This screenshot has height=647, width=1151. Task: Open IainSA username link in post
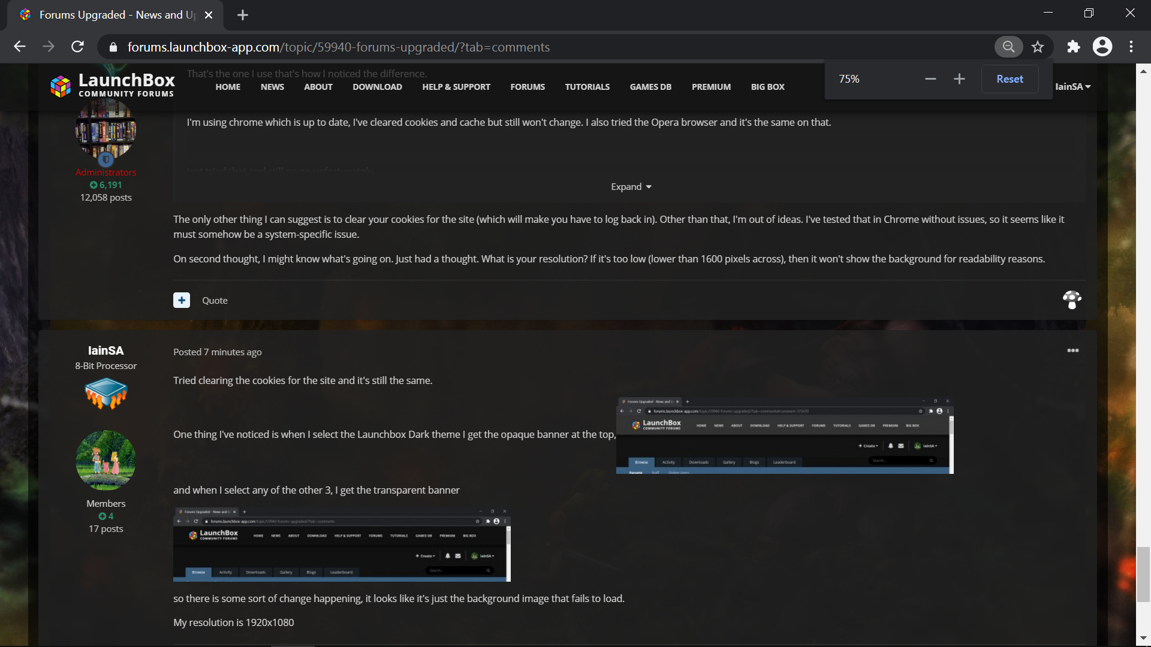point(106,350)
